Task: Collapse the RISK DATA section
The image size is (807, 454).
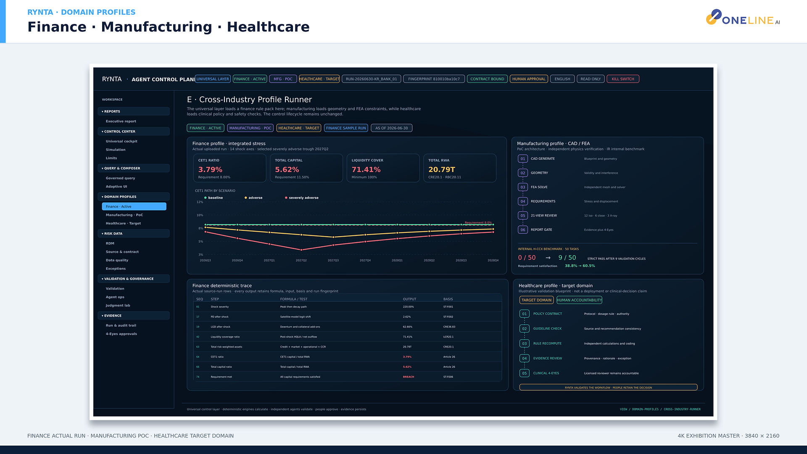Action: 134,234
